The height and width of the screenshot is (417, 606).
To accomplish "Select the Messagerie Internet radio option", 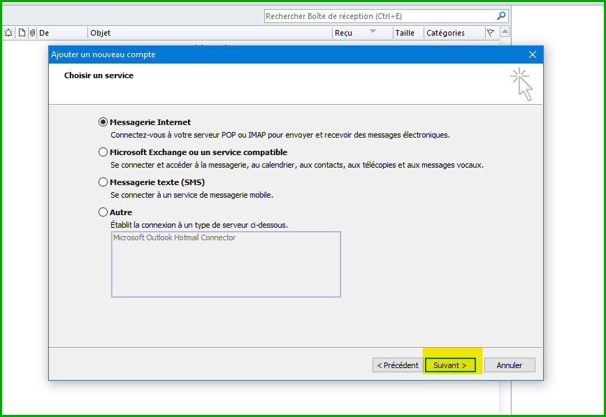I will click(x=103, y=122).
